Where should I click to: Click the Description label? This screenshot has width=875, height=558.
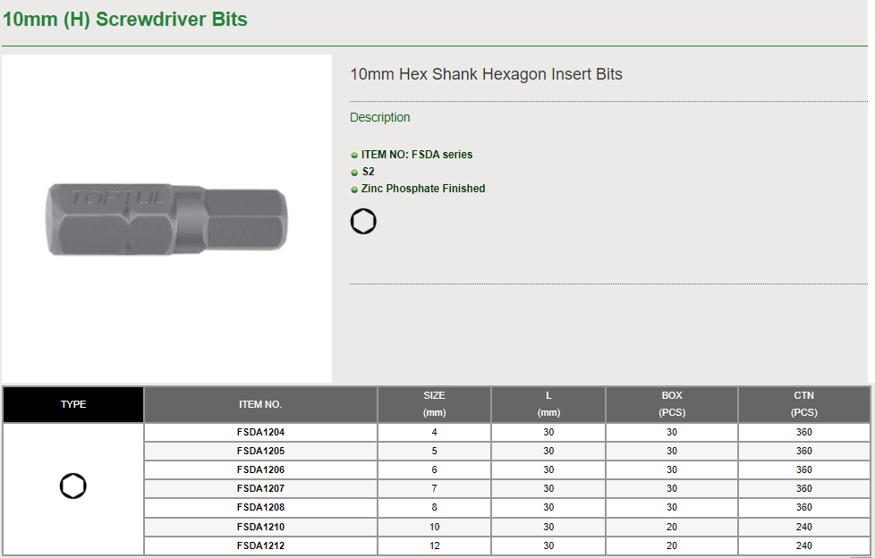tap(379, 117)
